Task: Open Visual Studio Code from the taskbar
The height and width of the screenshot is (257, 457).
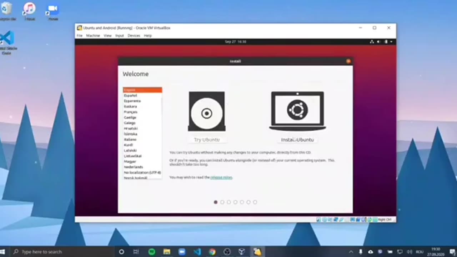Action: 197,252
